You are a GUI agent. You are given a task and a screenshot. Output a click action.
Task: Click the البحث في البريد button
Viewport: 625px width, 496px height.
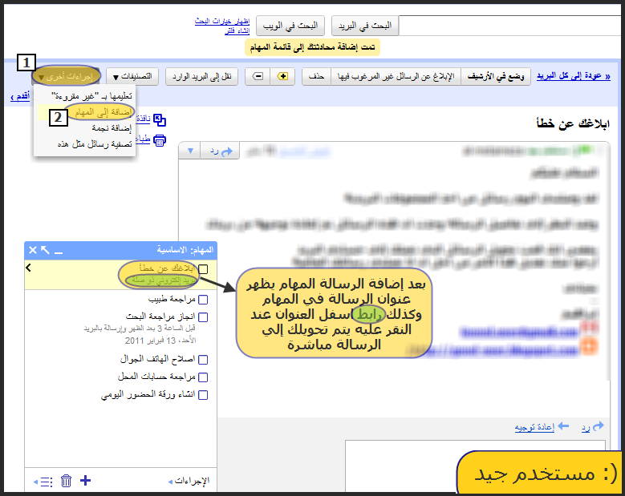365,26
